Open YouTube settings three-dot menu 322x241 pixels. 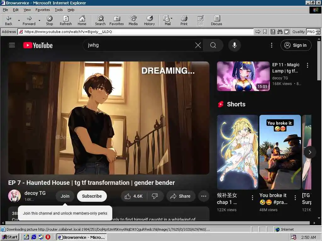(271, 45)
